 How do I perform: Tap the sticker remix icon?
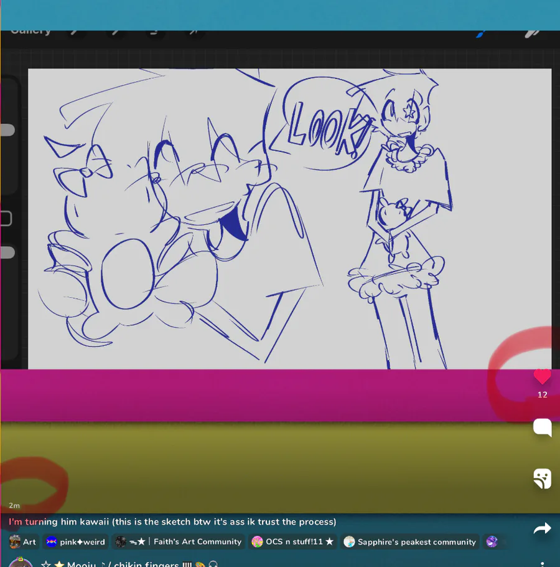click(542, 479)
